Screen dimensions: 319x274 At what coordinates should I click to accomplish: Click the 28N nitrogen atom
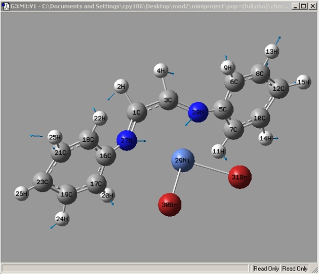(x=198, y=112)
